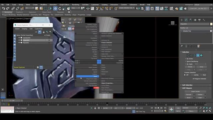
Task: Click the Object001 name field
Action: [x=194, y=24]
